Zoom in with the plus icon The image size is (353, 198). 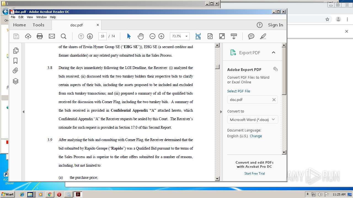tap(161, 36)
